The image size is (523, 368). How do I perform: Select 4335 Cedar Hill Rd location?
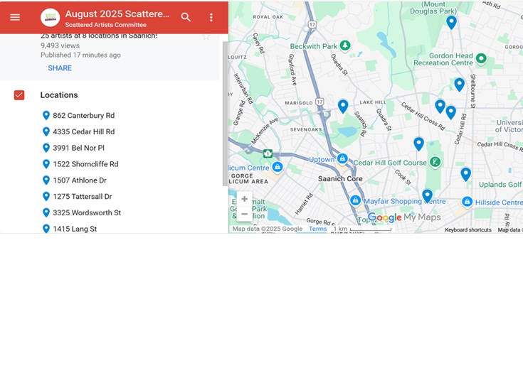[x=83, y=132]
